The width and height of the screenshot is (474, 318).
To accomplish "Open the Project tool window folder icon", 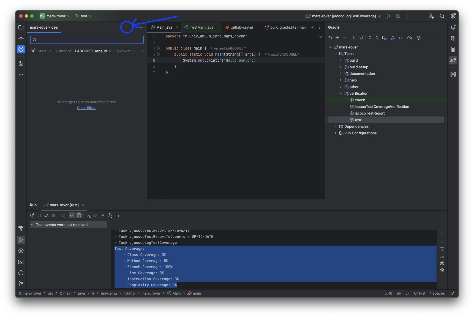I will click(x=21, y=27).
